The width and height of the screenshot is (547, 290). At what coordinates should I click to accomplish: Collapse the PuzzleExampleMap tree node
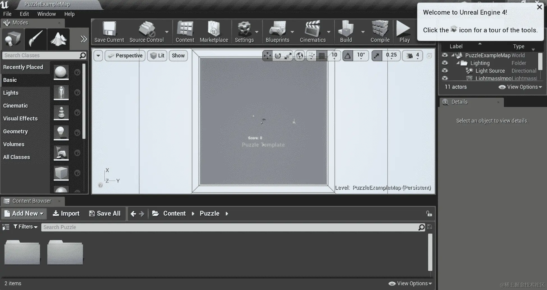tap(453, 55)
